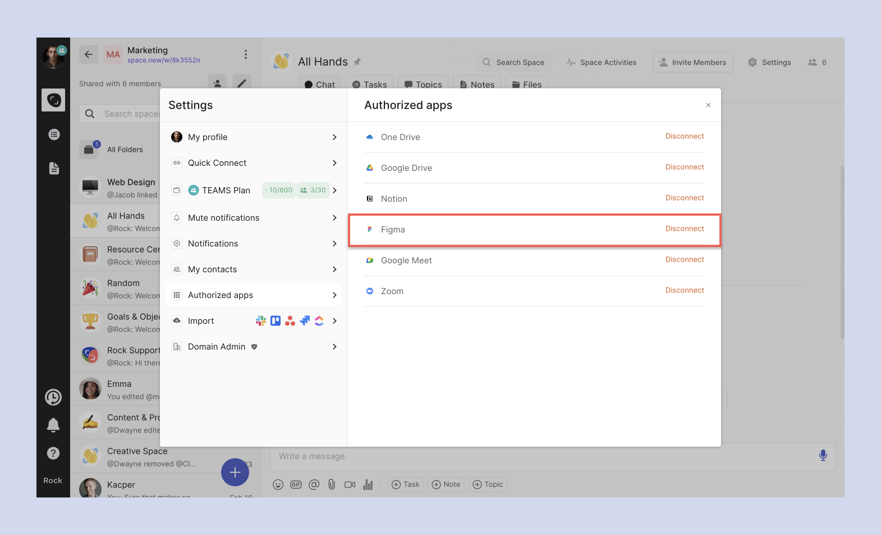The width and height of the screenshot is (881, 535).
Task: Open the GIF picker icon
Action: [x=296, y=485]
